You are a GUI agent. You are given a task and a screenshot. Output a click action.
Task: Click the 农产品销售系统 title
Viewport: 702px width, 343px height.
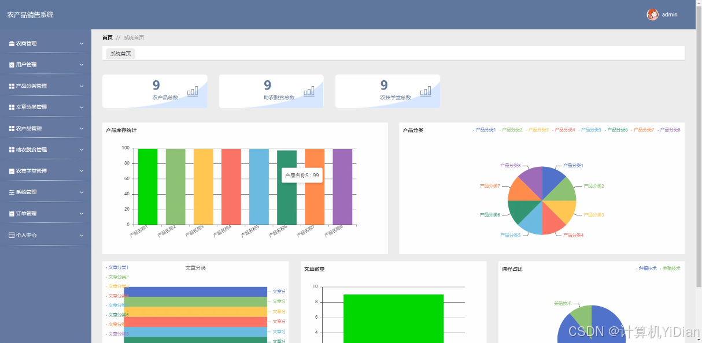pyautogui.click(x=30, y=14)
